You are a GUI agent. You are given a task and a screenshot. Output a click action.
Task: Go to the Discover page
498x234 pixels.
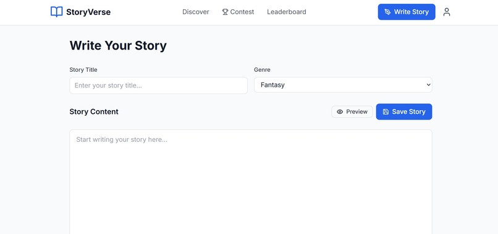click(196, 12)
